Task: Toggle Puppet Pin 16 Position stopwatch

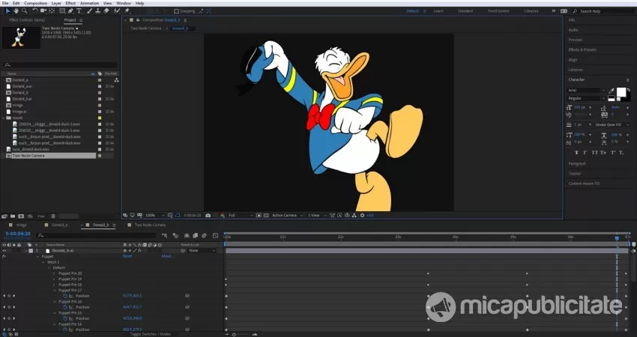Action: [65, 307]
